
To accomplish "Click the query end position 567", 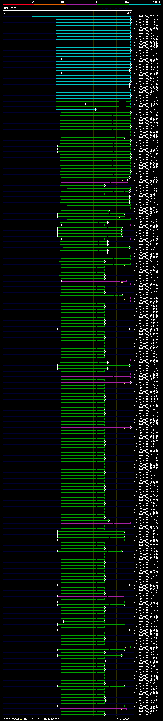I will tap(128, 13).
